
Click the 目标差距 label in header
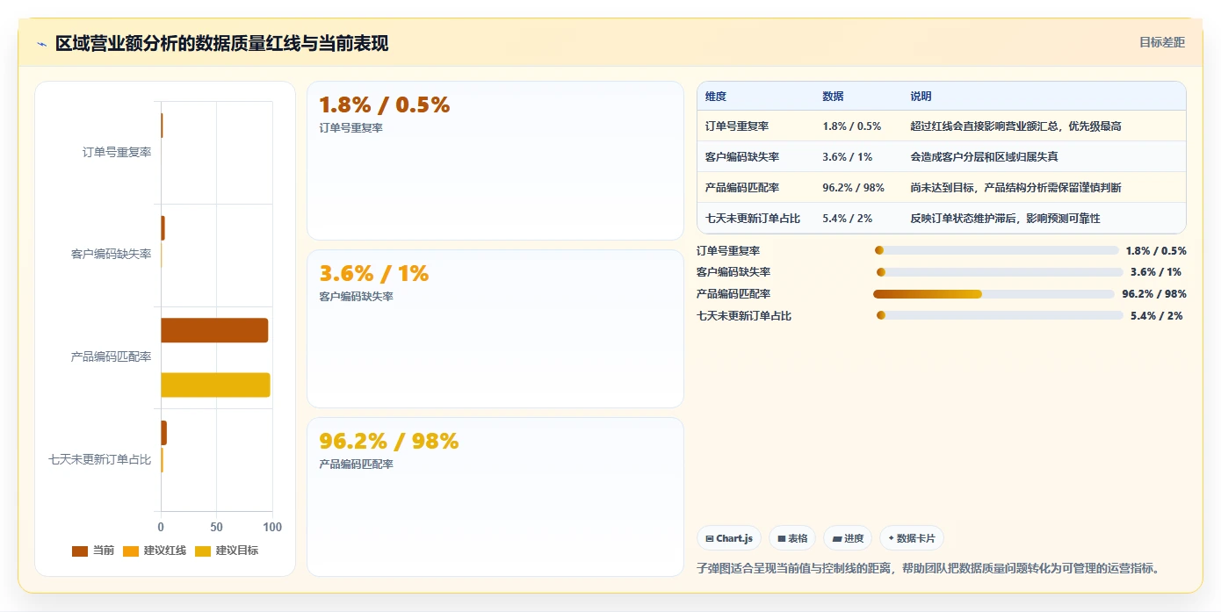coord(1162,42)
